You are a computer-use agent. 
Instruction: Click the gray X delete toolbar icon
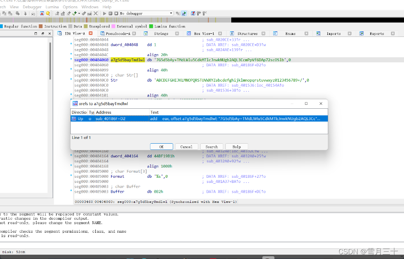point(95,13)
